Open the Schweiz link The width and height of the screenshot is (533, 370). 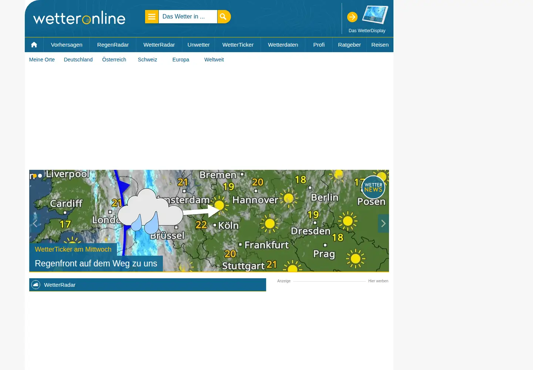pyautogui.click(x=147, y=60)
